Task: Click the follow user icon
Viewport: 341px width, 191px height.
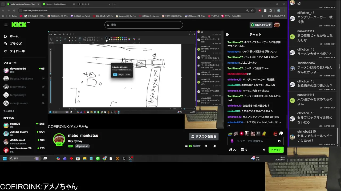Action: (215, 146)
